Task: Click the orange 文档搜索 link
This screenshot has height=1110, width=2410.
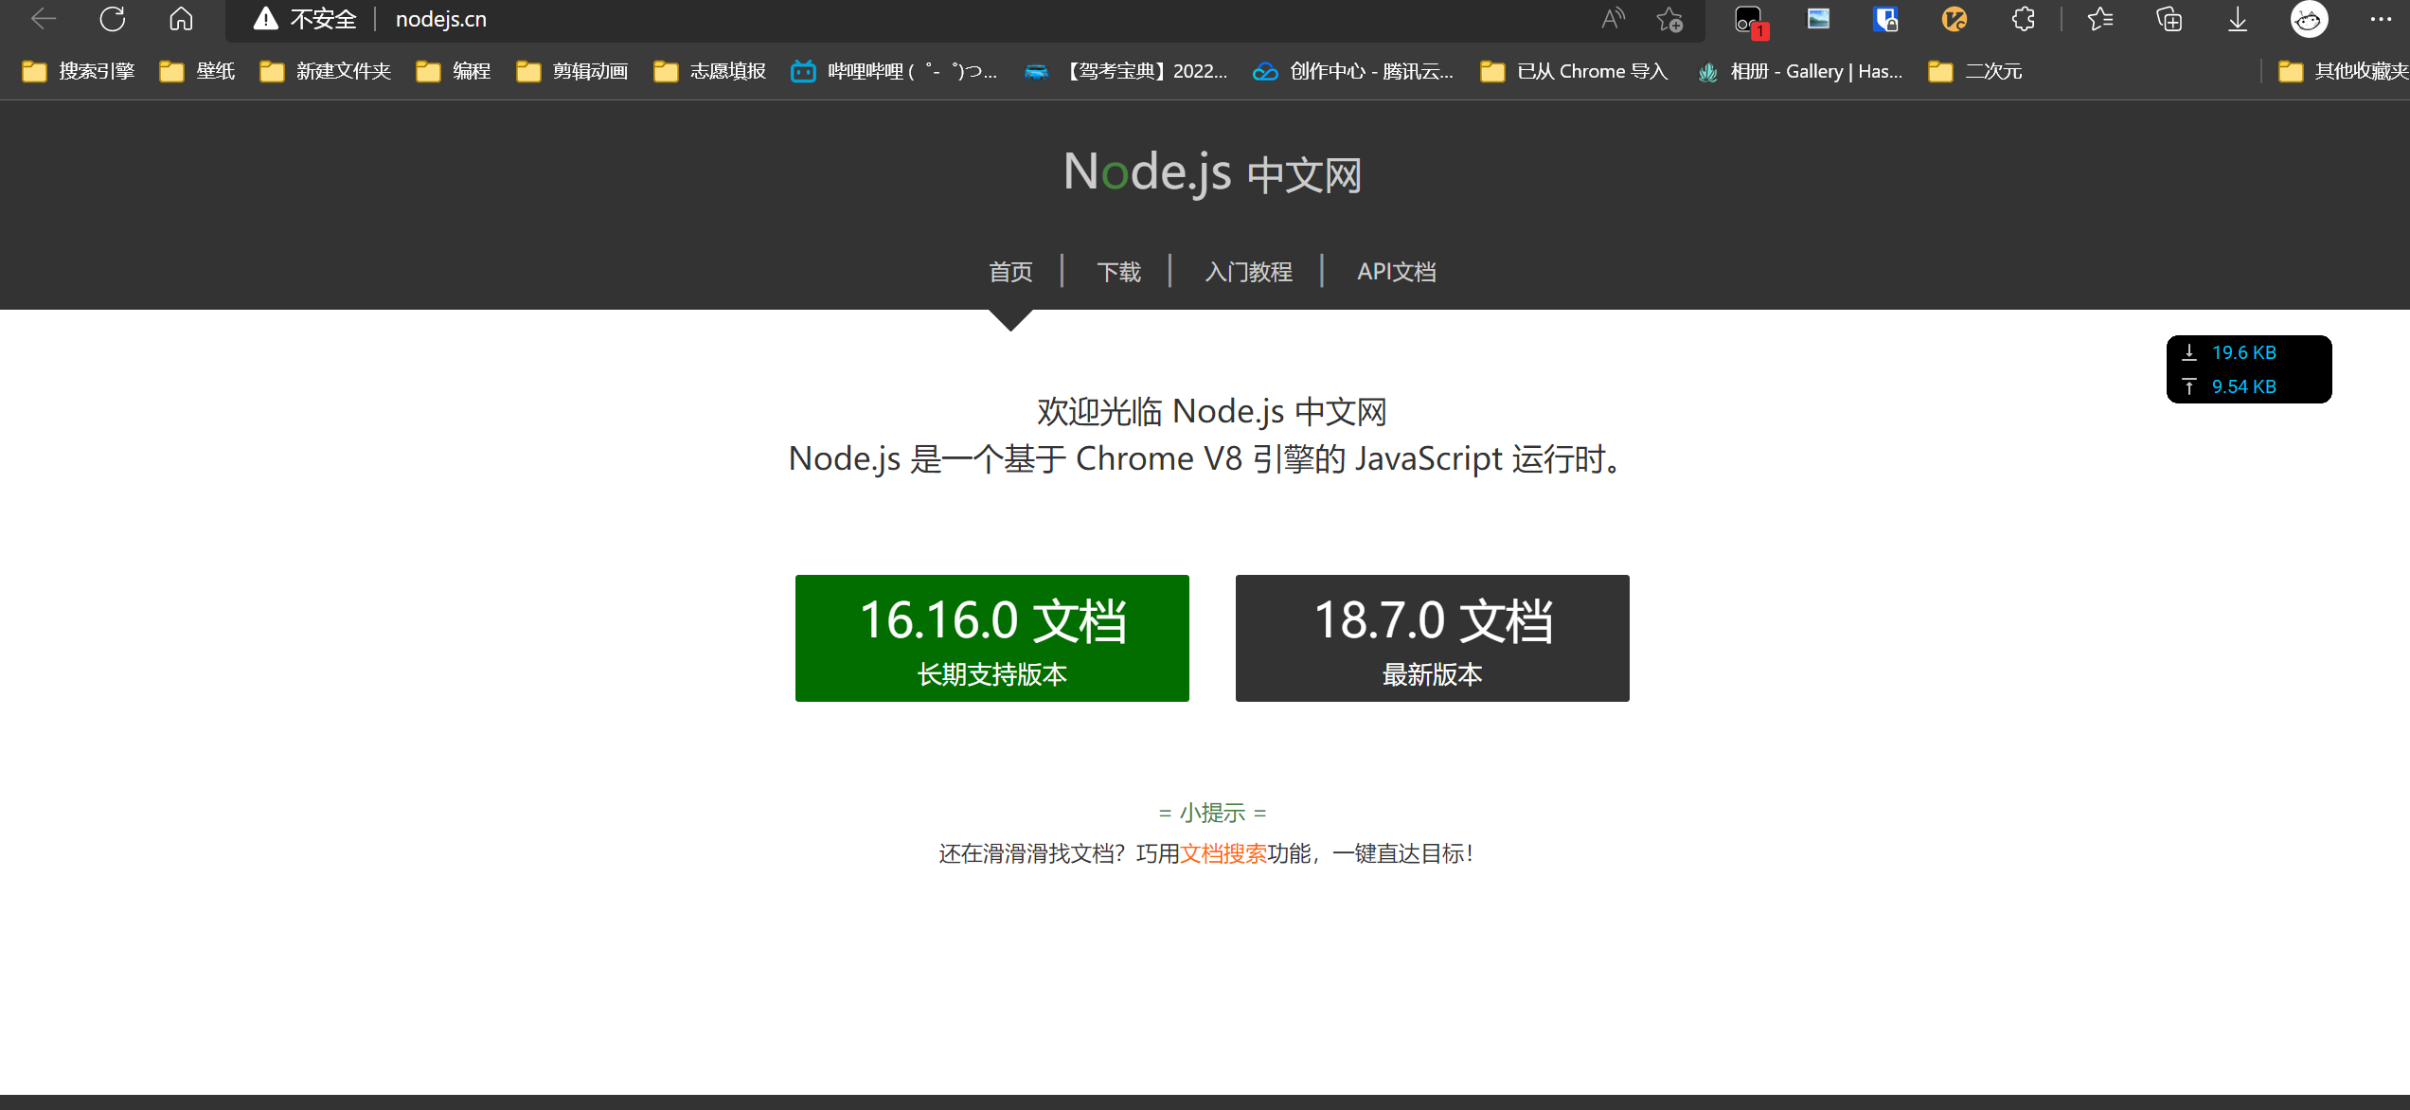Action: pos(1223,853)
